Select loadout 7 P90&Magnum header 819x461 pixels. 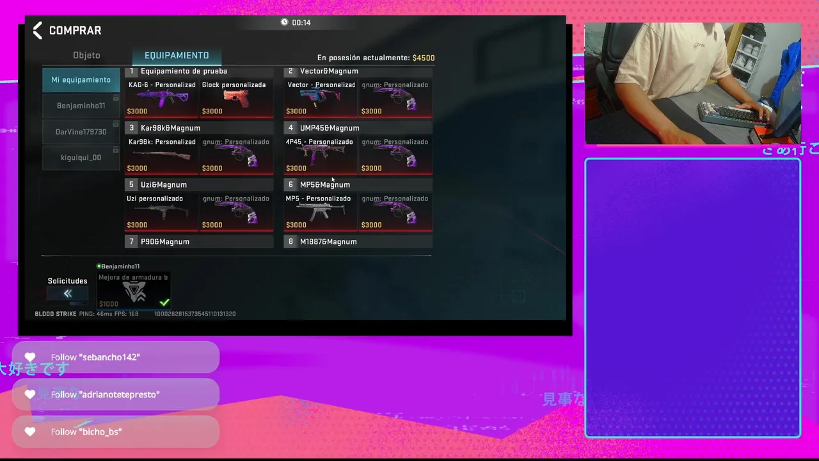(x=199, y=241)
